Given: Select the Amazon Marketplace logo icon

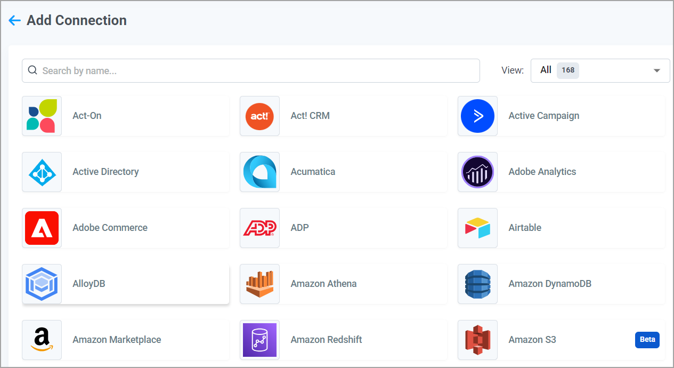Looking at the screenshot, I should click(x=42, y=340).
